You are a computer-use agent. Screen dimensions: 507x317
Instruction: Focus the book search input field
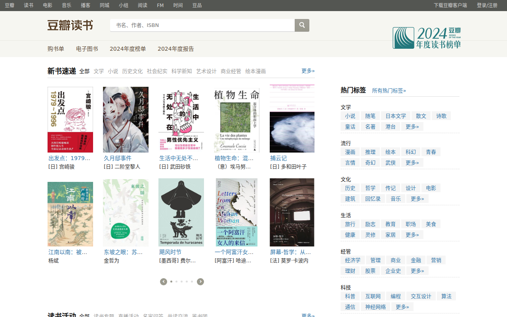[x=202, y=25]
